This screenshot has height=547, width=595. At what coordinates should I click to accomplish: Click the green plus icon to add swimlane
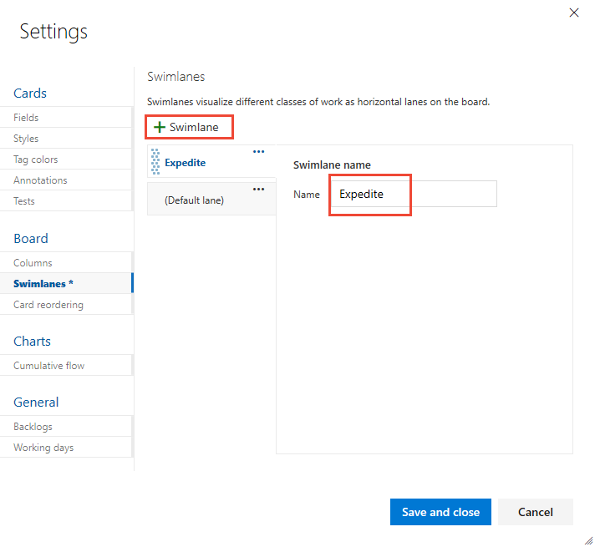pos(160,127)
